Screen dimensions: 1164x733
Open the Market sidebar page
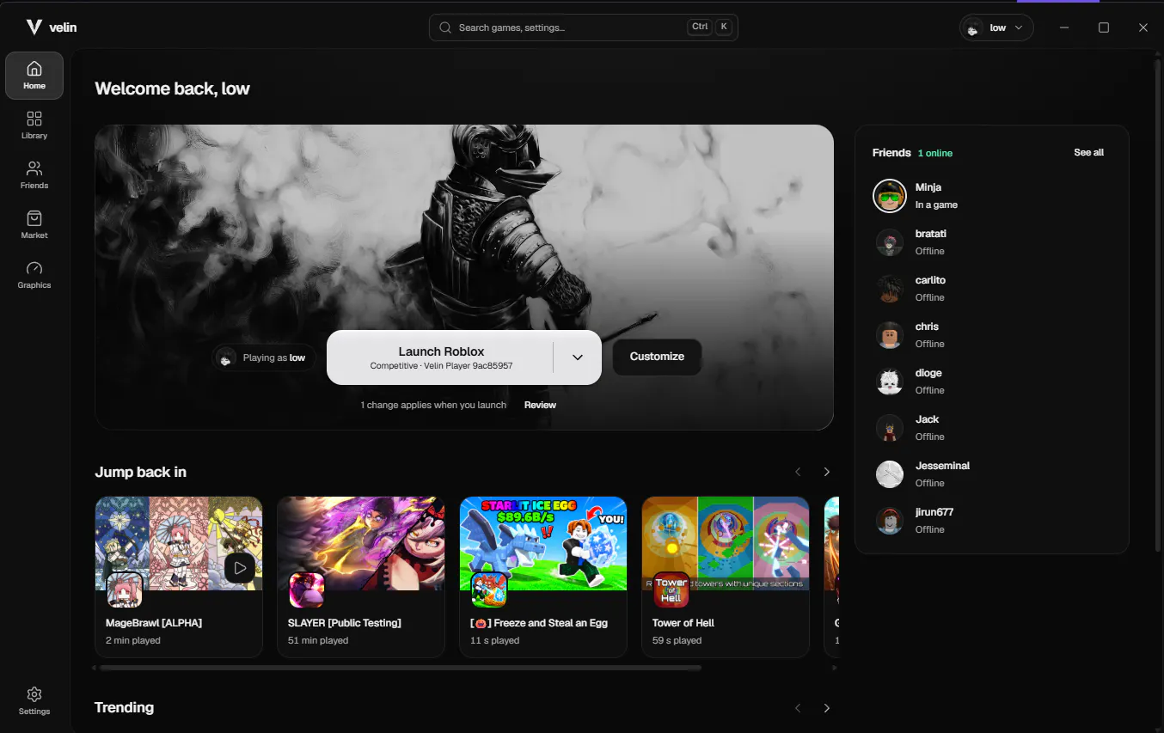(x=34, y=225)
